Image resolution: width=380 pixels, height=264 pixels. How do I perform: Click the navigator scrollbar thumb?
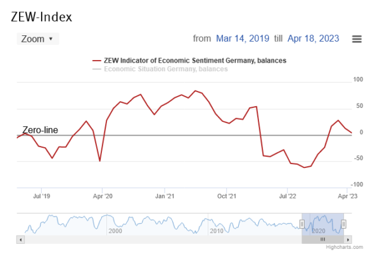(322, 240)
